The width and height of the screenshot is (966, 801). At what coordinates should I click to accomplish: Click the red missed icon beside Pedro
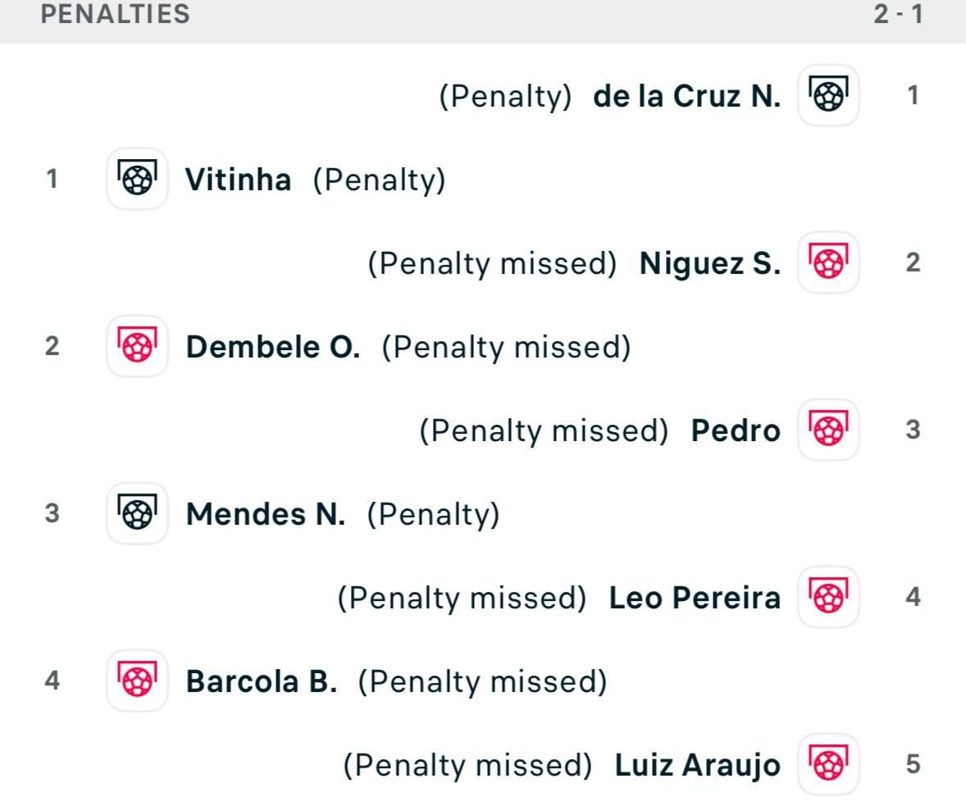827,430
